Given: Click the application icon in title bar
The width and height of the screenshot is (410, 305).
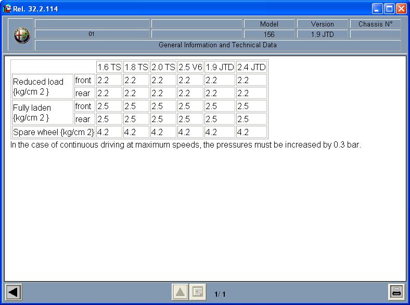Looking at the screenshot, I should 7,8.
